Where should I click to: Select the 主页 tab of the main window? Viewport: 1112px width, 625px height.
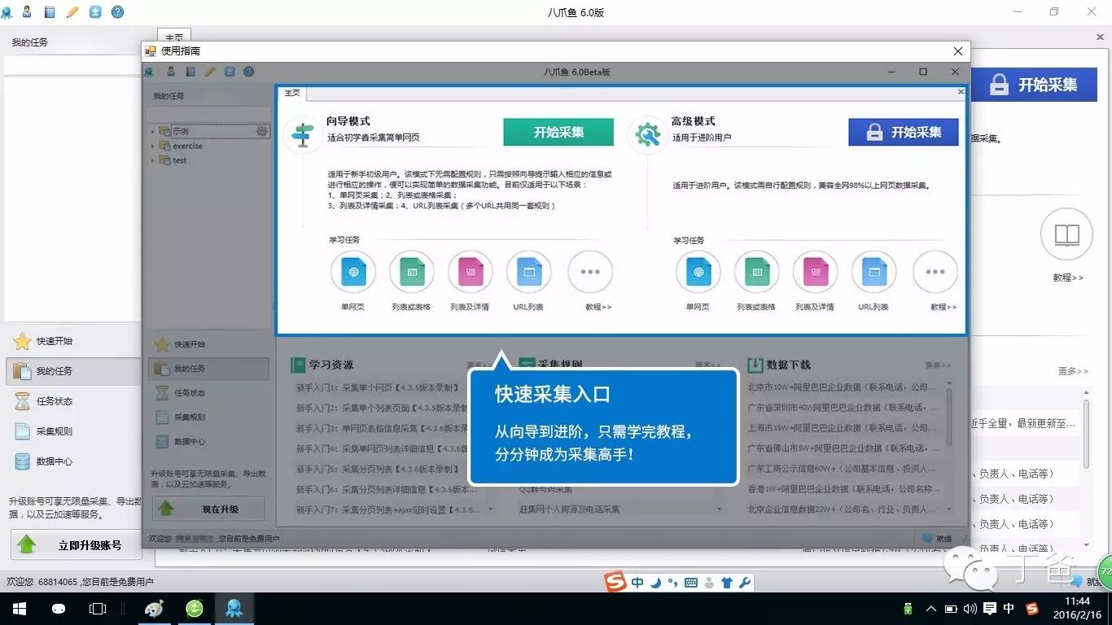coord(174,37)
